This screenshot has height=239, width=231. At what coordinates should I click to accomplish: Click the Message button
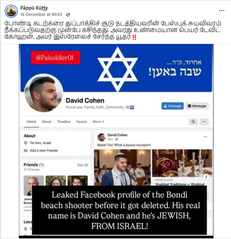(x=197, y=106)
